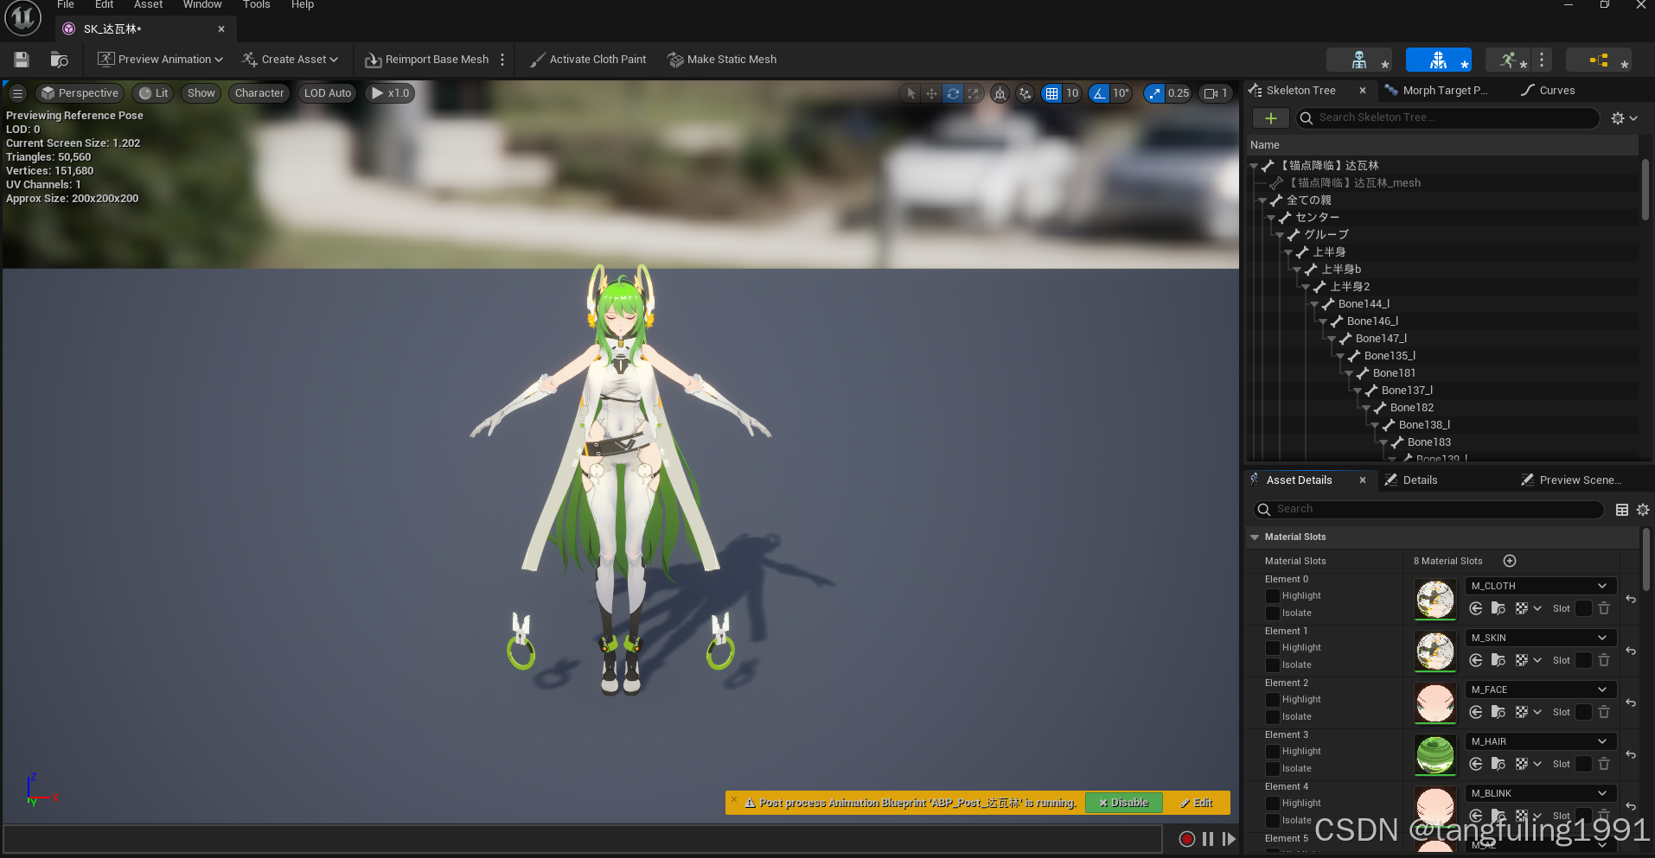Open the Skeleton editor mode button
This screenshot has height=858, width=1655.
1359,60
